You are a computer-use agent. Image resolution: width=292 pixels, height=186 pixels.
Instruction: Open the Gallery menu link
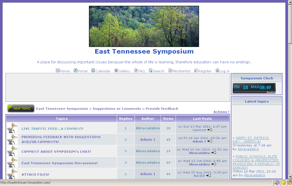point(124,71)
